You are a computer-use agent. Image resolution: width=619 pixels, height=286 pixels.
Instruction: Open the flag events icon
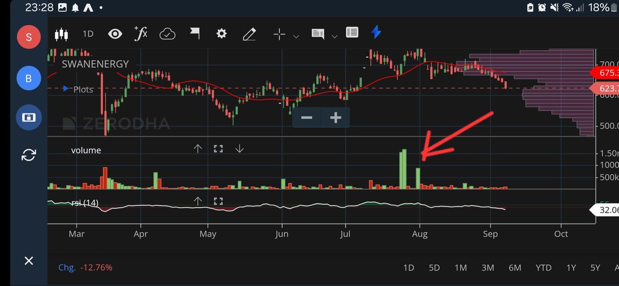point(195,34)
